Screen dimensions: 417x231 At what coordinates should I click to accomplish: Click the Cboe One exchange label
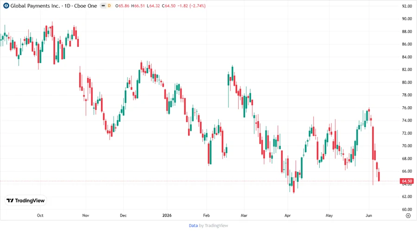[x=85, y=6]
